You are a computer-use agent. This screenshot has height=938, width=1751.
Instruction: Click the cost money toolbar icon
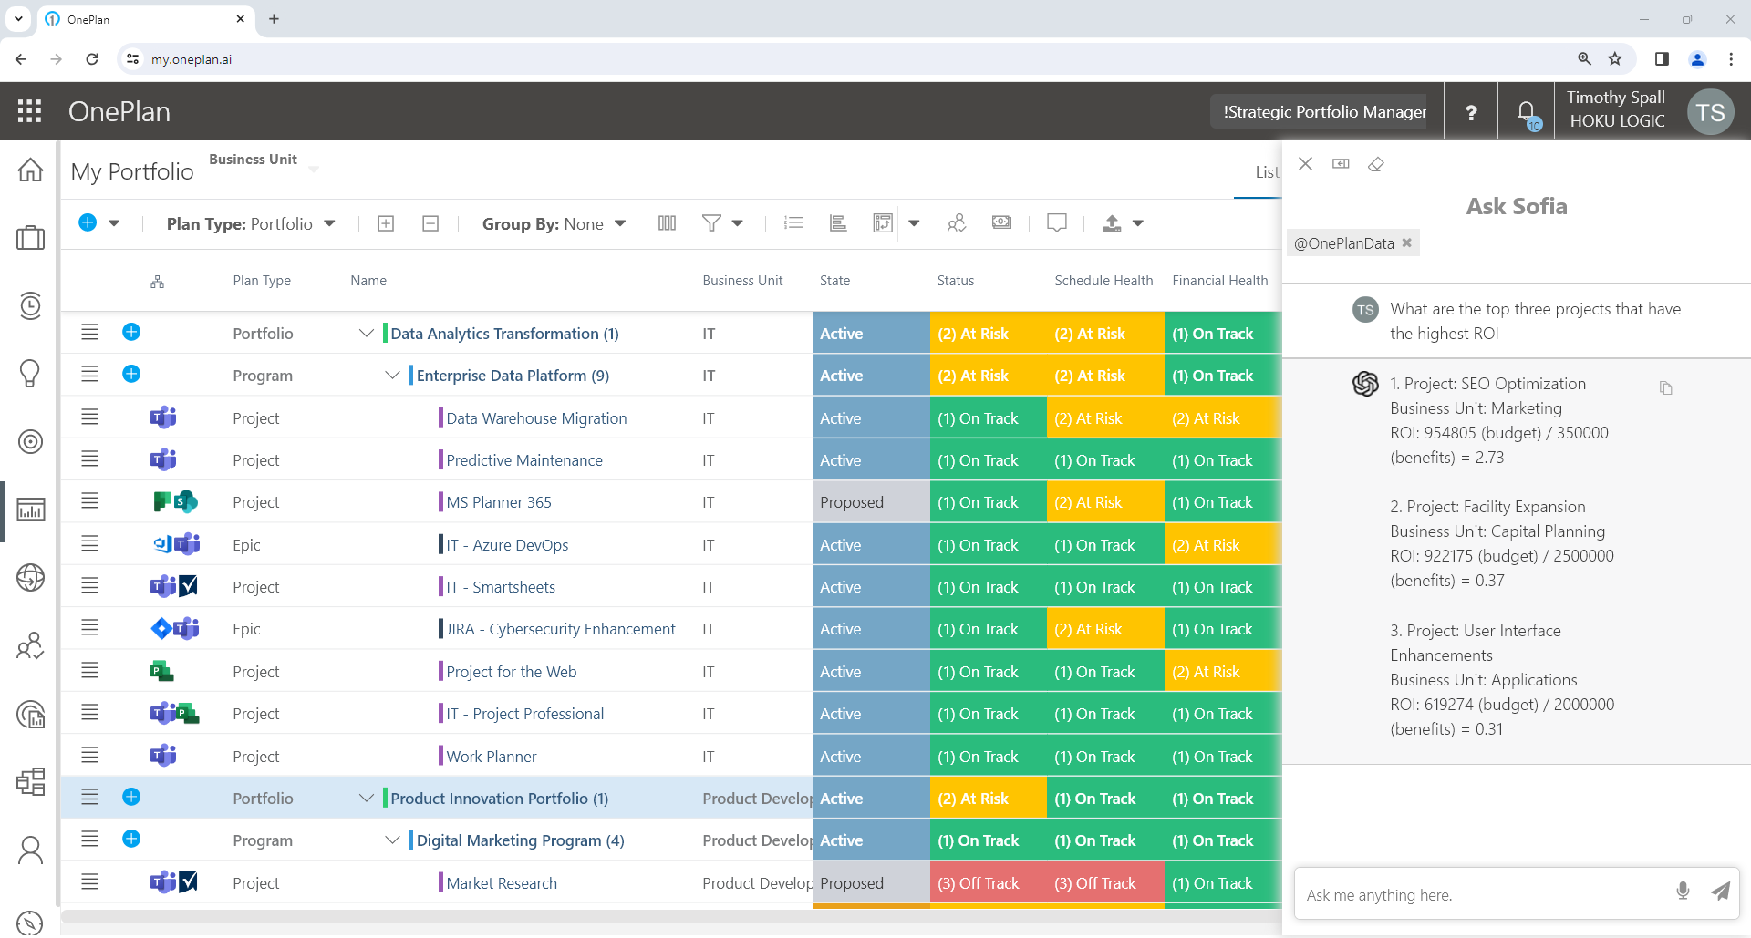(1001, 222)
